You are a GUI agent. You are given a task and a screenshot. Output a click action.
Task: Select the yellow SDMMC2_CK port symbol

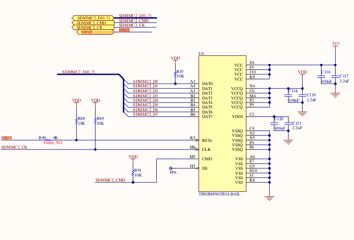[93, 27]
